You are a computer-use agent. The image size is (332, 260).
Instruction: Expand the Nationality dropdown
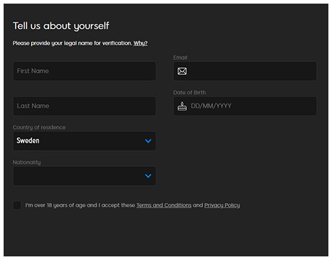[84, 175]
